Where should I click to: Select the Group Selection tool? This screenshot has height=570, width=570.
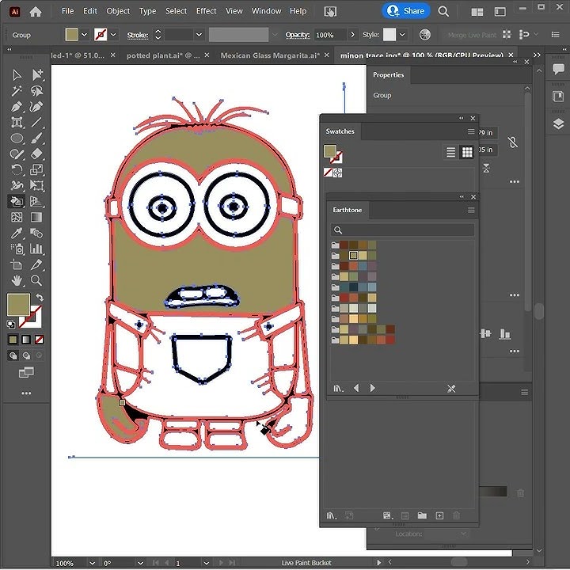36,75
